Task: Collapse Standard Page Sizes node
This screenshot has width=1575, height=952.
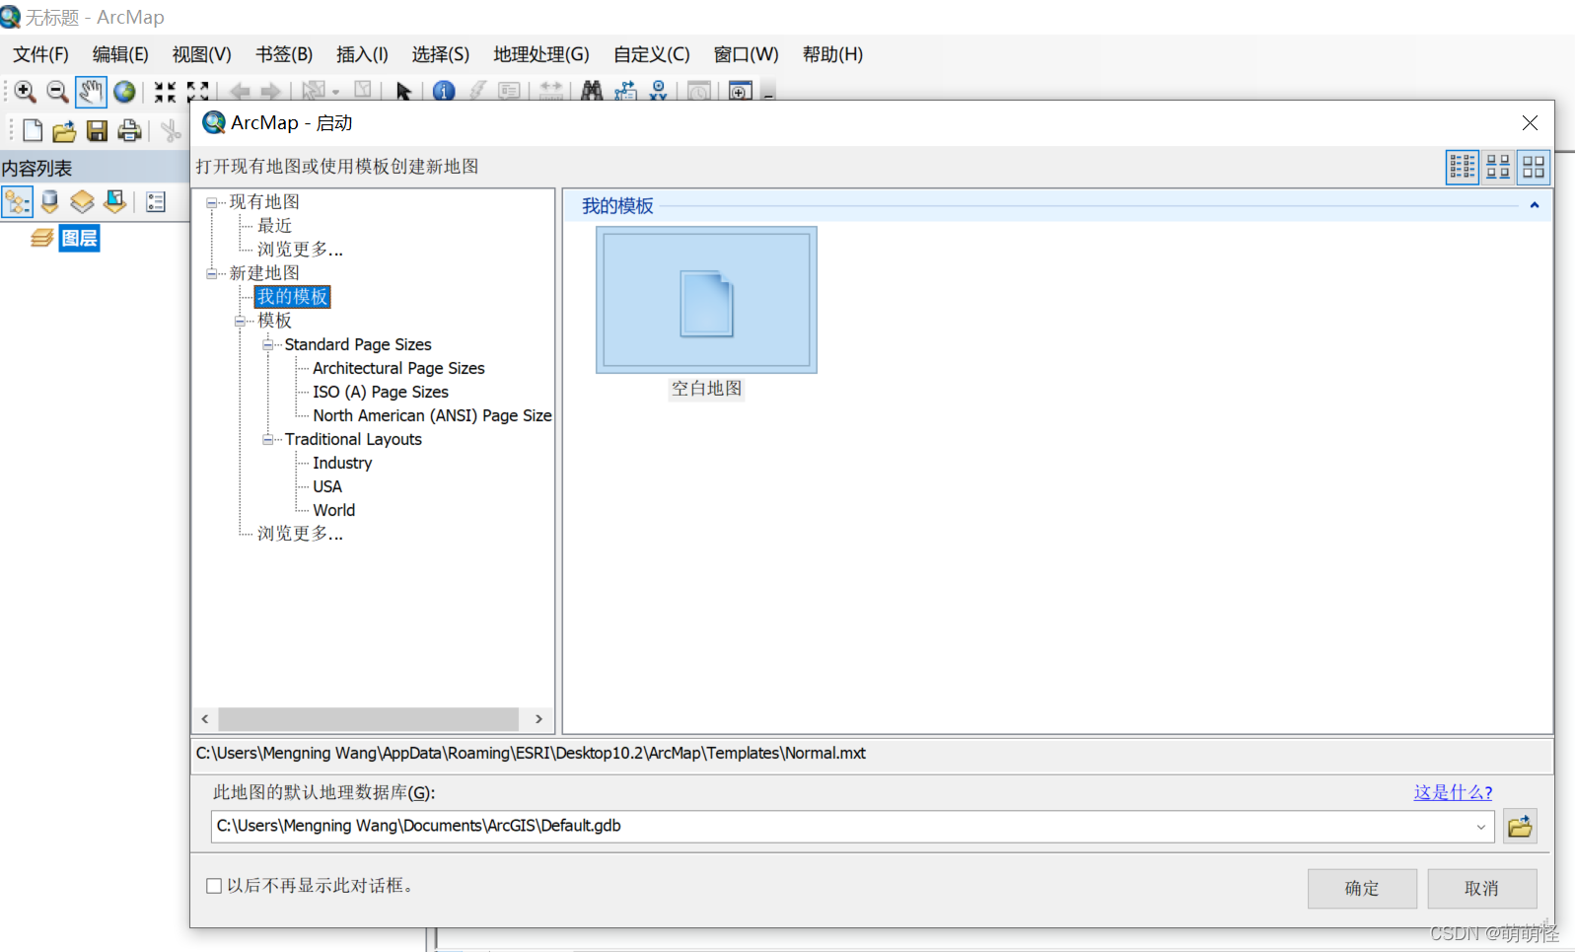Action: pos(267,344)
